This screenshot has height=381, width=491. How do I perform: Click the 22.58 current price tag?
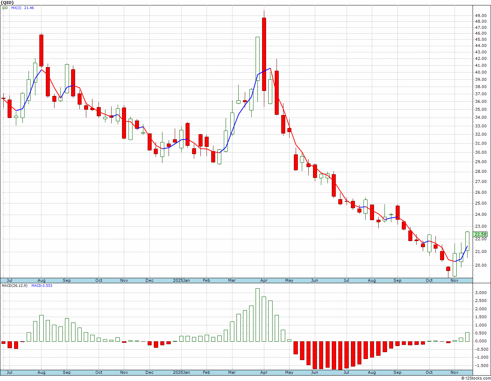(481, 234)
